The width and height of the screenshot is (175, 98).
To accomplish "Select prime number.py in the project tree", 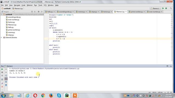I will 14,30.
